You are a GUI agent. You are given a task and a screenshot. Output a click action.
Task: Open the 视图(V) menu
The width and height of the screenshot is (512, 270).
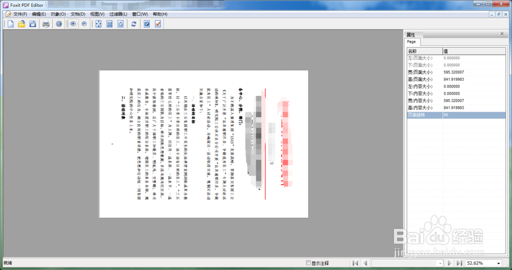[x=97, y=14]
